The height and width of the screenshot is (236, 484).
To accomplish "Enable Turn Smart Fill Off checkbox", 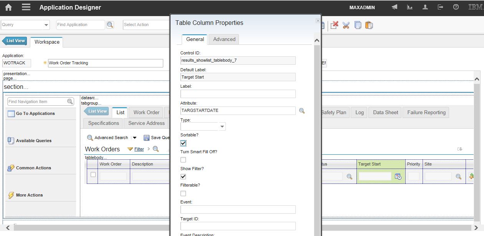I will click(183, 160).
